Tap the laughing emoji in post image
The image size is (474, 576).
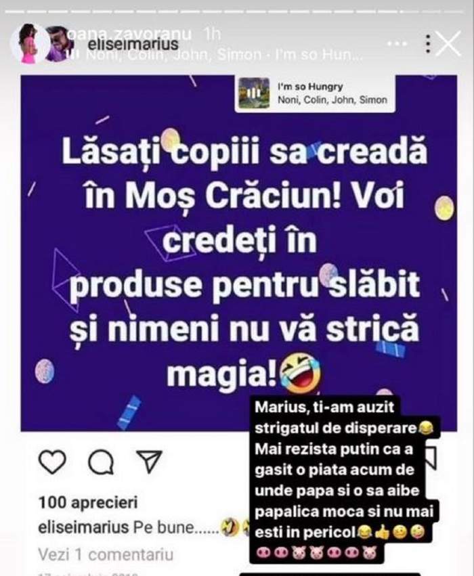(x=301, y=374)
